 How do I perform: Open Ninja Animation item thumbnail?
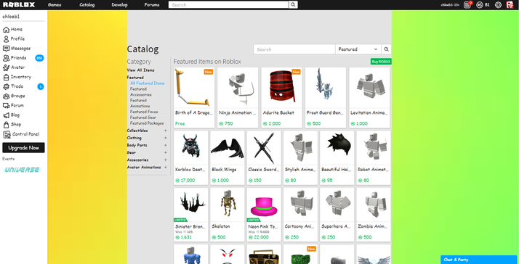pyautogui.click(x=238, y=88)
